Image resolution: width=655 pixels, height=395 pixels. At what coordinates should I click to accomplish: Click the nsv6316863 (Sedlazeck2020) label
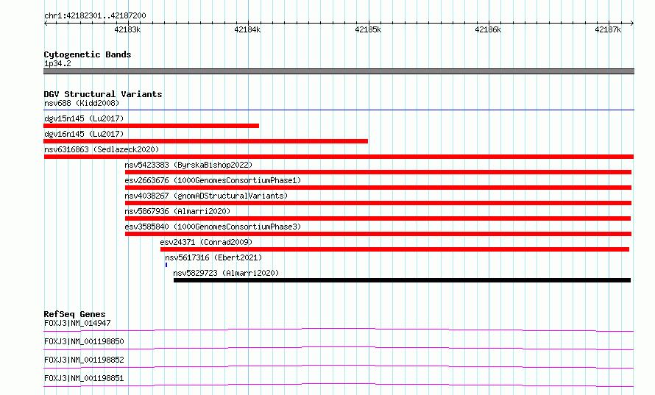102,149
